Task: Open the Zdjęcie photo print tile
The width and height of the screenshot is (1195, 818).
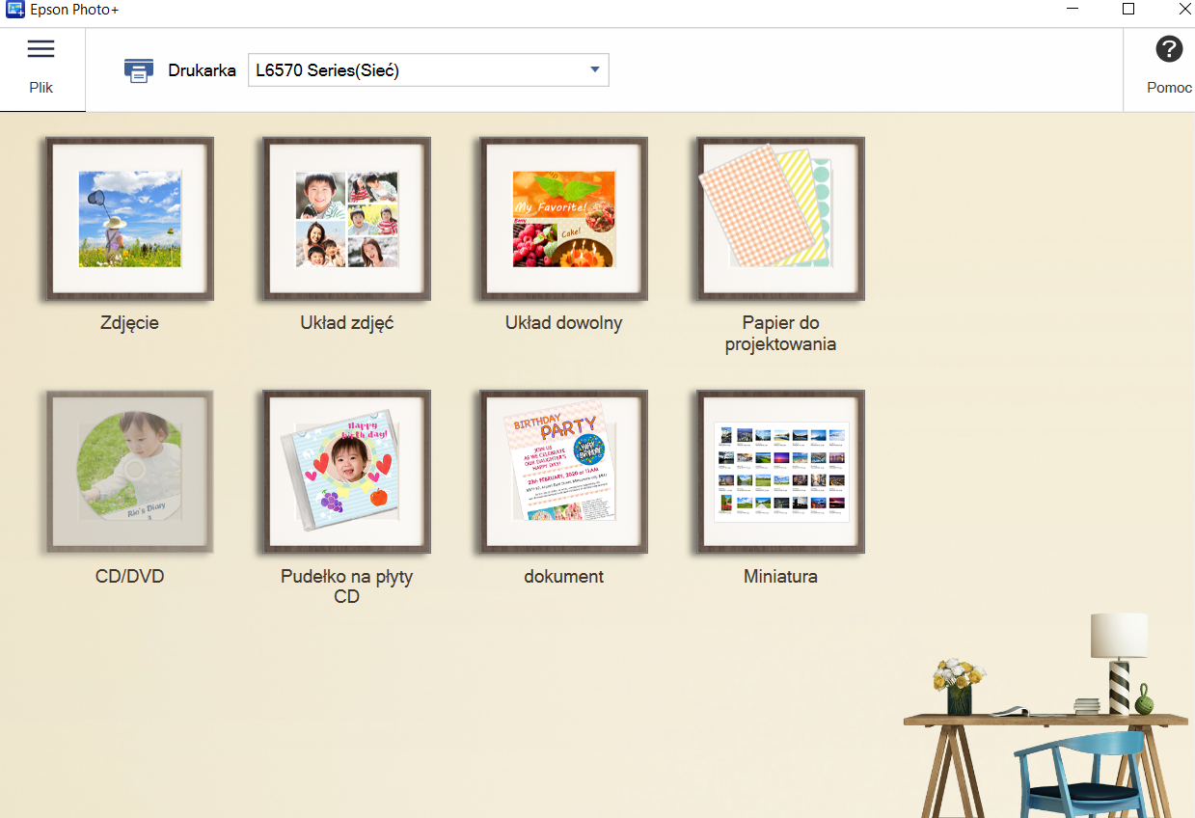Action: pyautogui.click(x=129, y=219)
